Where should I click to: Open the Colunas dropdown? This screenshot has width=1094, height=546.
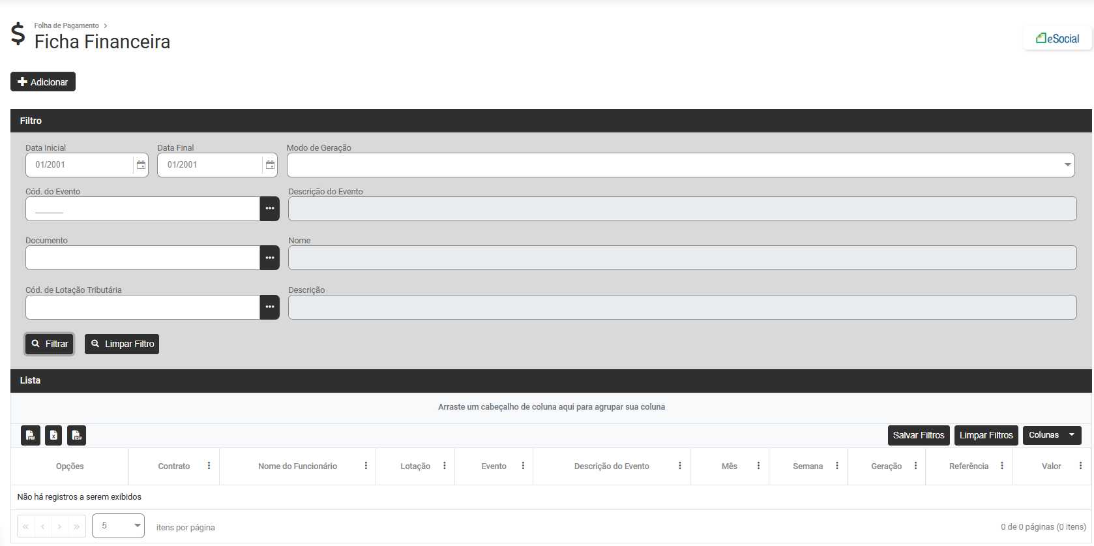pos(1052,435)
